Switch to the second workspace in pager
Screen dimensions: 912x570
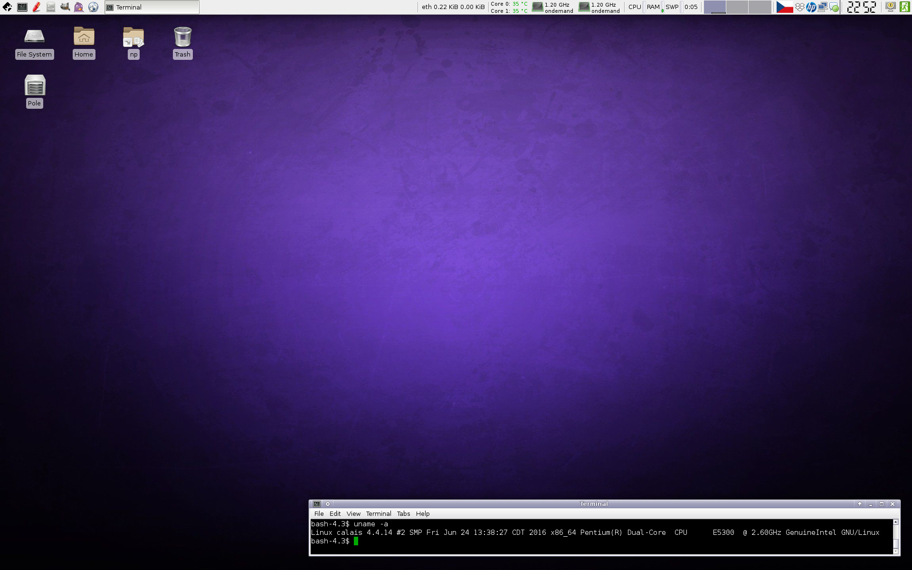point(737,7)
